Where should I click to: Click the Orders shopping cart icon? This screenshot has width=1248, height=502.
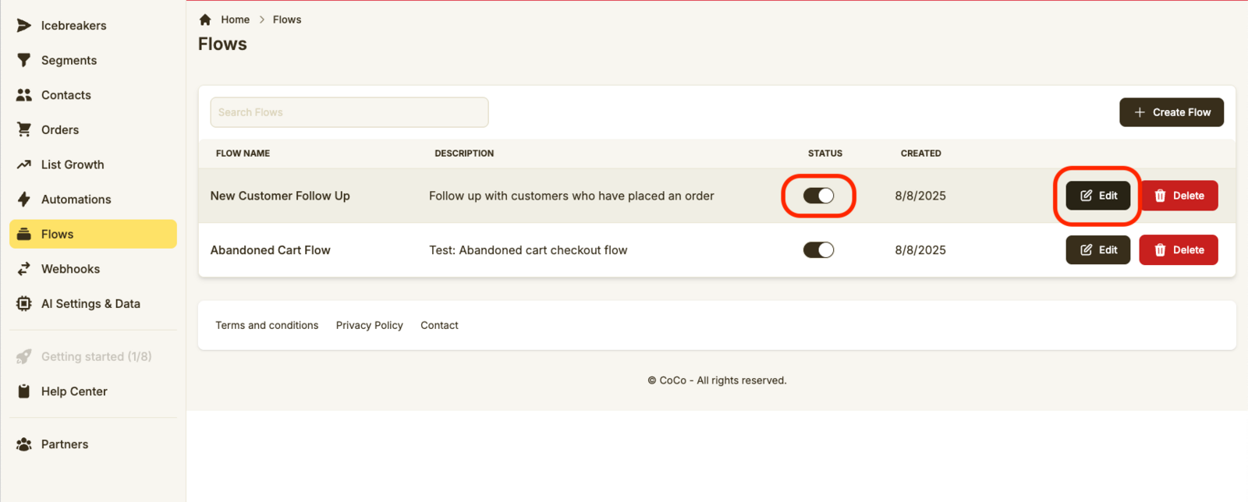tap(24, 129)
